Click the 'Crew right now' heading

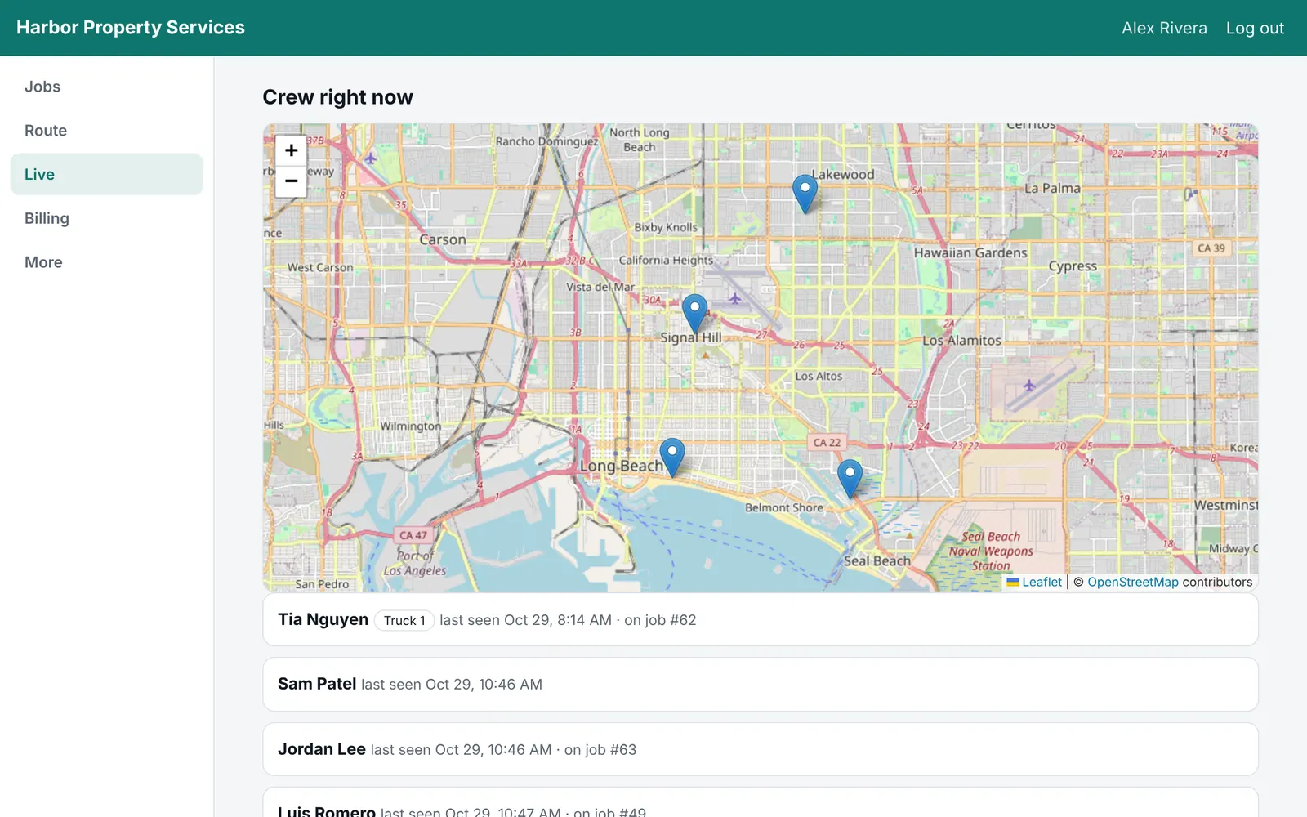[337, 97]
